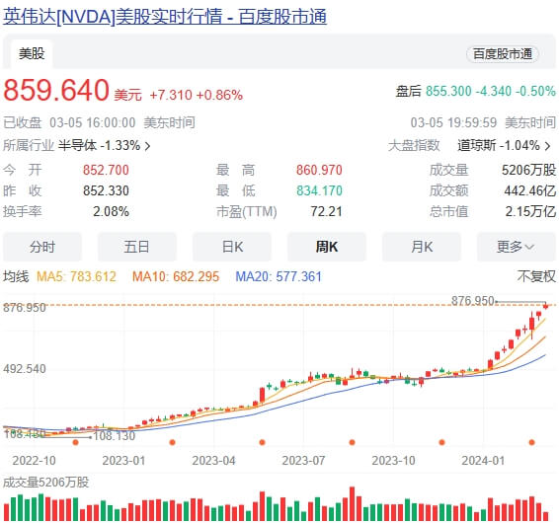
Task: Switch to the 月K chart tab
Action: coord(422,247)
